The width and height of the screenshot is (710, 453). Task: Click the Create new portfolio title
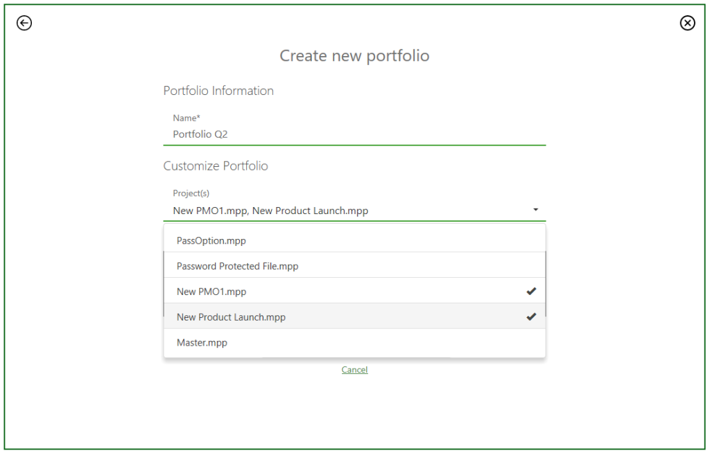[x=354, y=55]
